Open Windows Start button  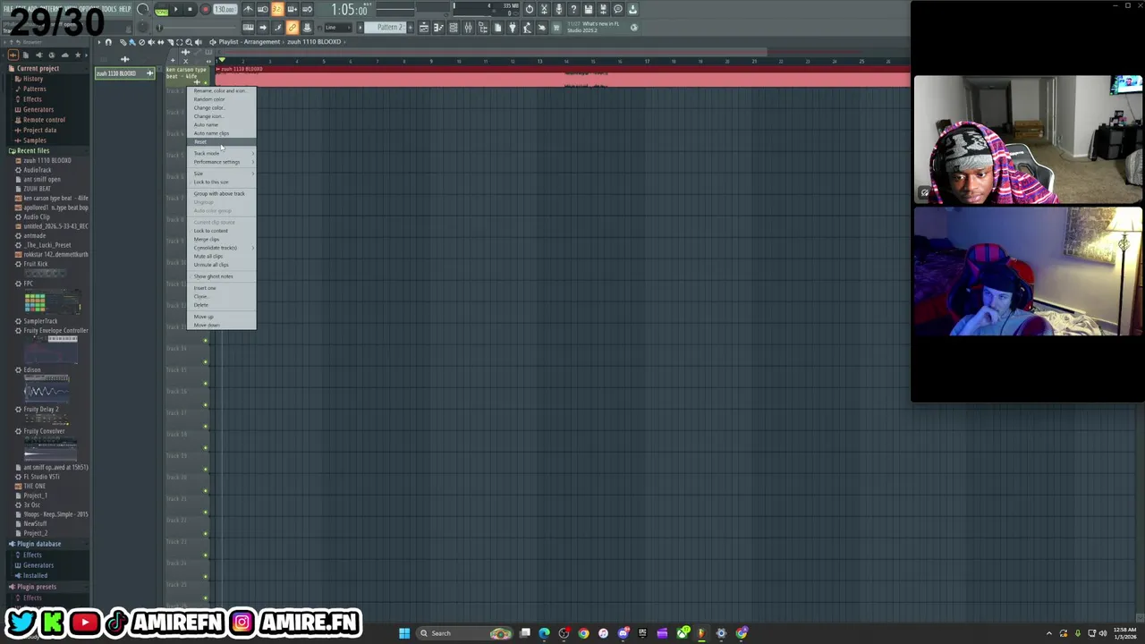click(404, 633)
